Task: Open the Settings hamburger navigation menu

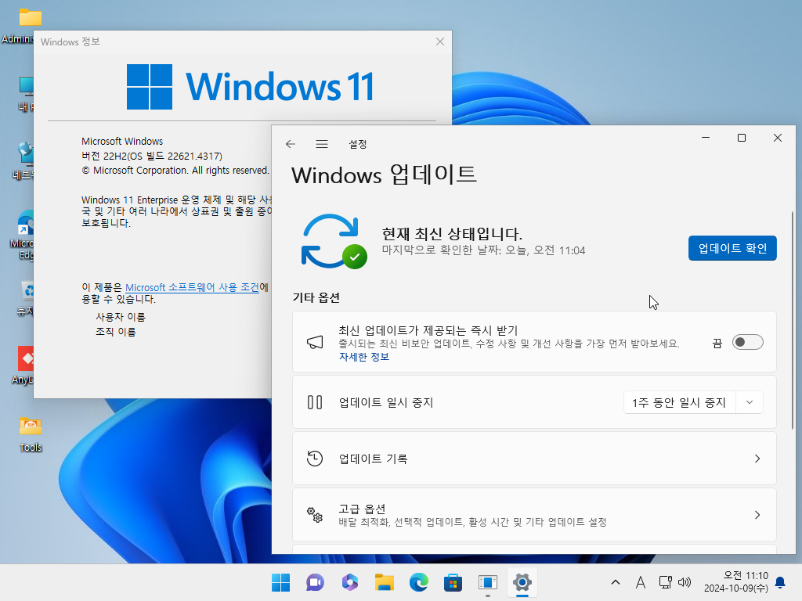Action: (x=322, y=144)
